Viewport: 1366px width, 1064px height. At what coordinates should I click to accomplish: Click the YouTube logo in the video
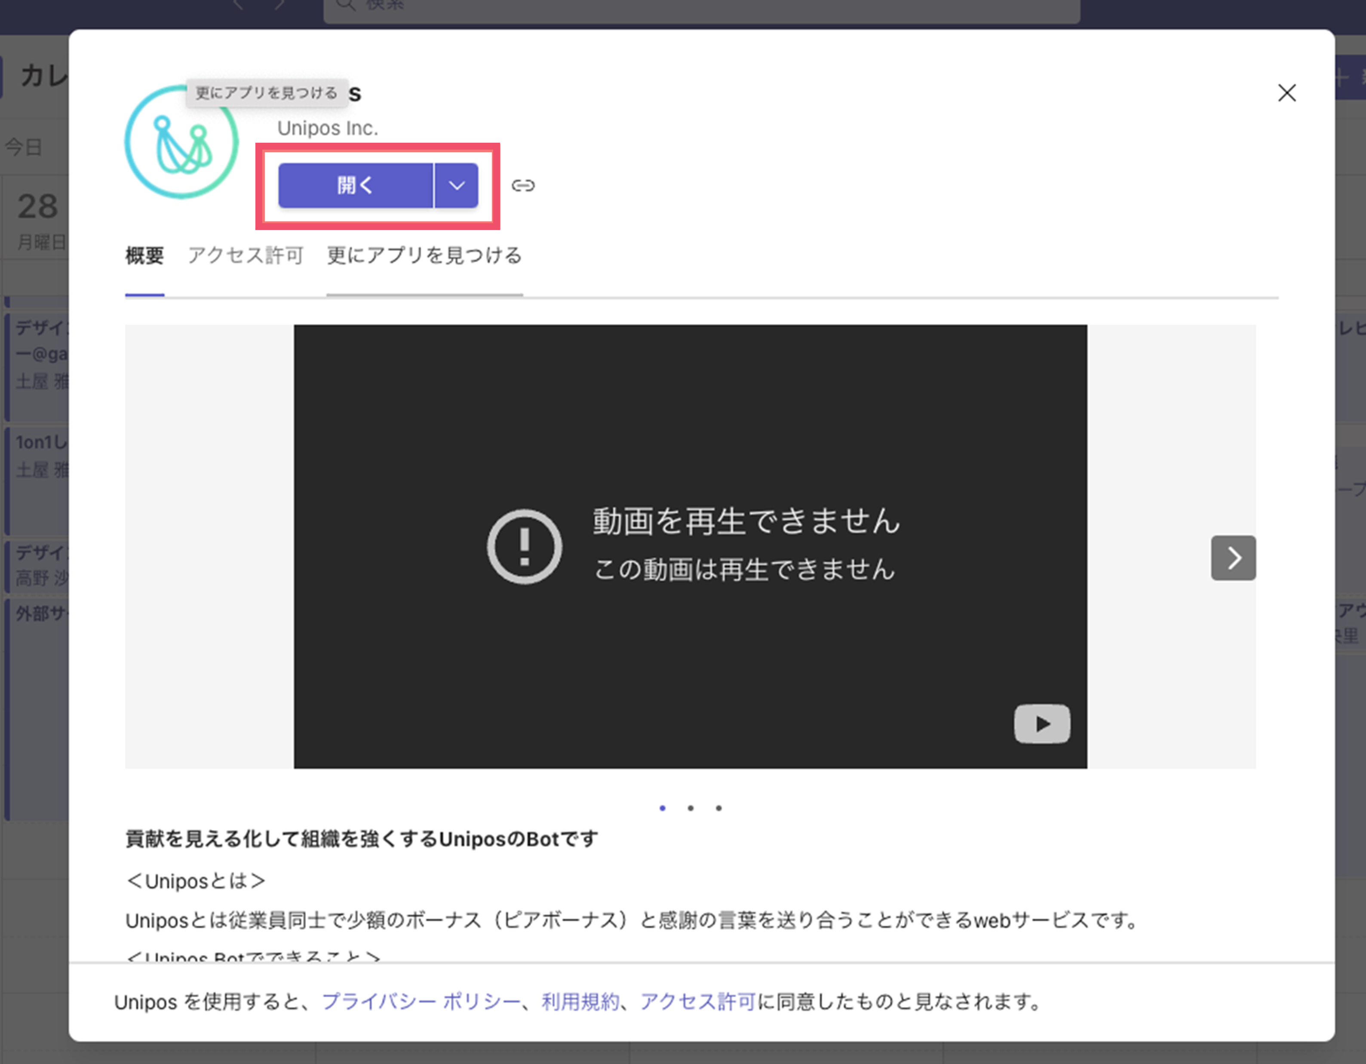[1041, 724]
